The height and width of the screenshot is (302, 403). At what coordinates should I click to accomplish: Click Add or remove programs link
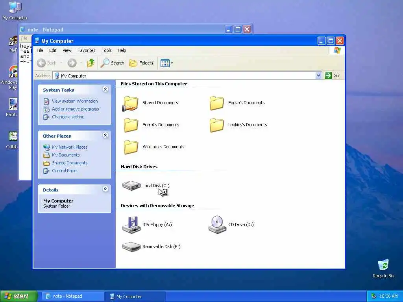pyautogui.click(x=75, y=109)
